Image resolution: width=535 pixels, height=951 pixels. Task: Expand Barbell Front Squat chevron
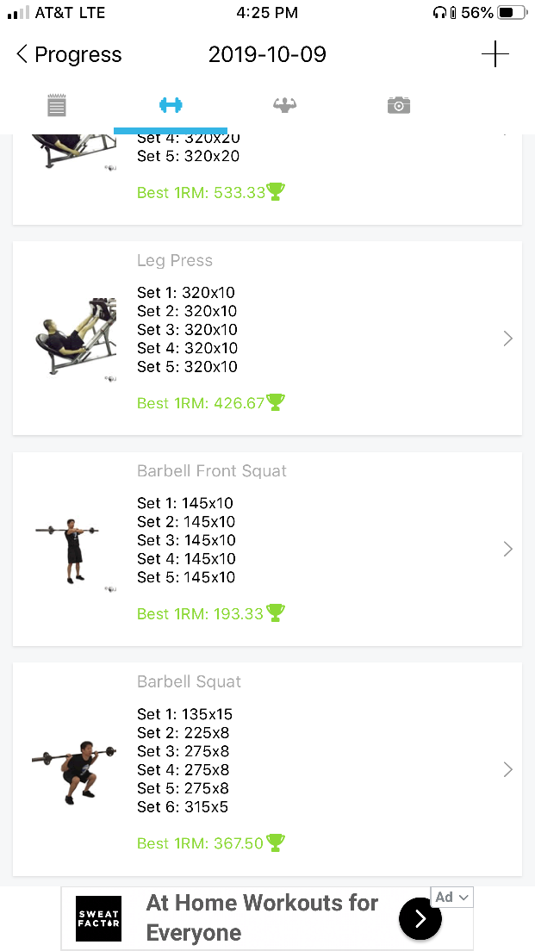[507, 549]
